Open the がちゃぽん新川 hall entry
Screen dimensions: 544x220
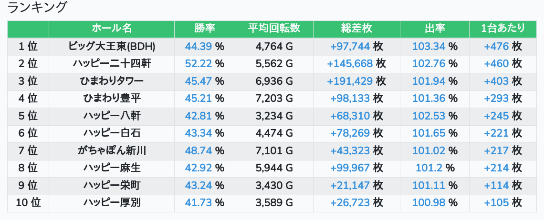[x=112, y=151]
